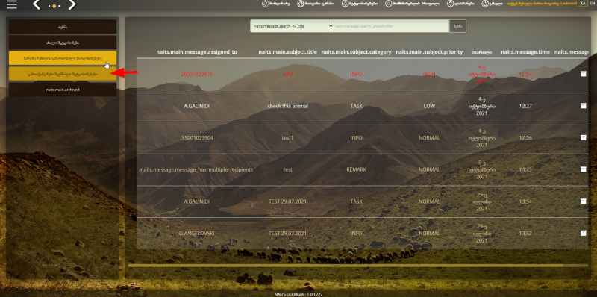Click the NAITS-GEORGIA version footer text
597x297 pixels.
pyautogui.click(x=298, y=294)
